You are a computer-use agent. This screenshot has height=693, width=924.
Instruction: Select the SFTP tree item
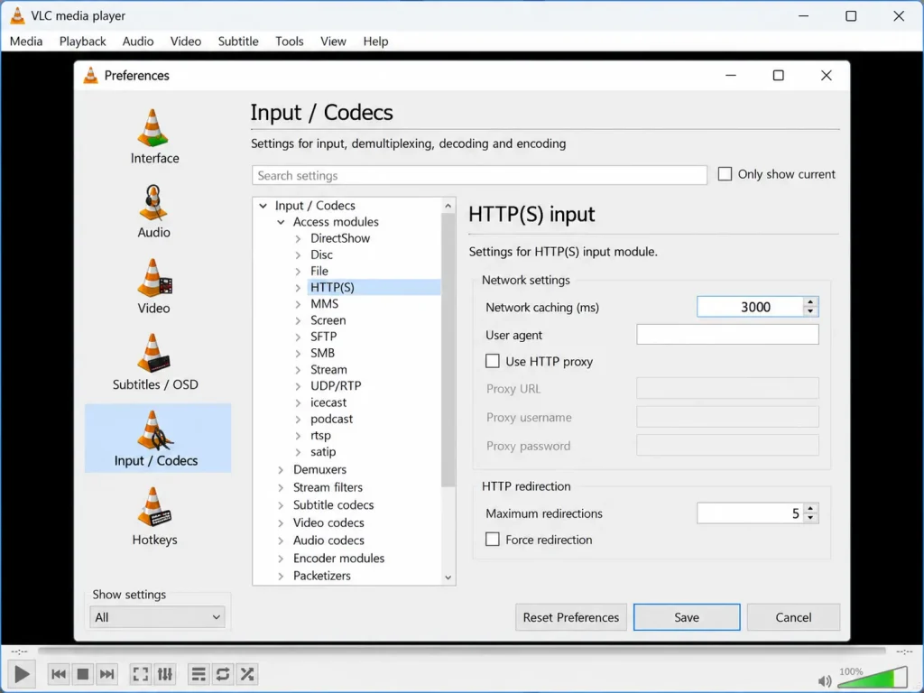324,337
